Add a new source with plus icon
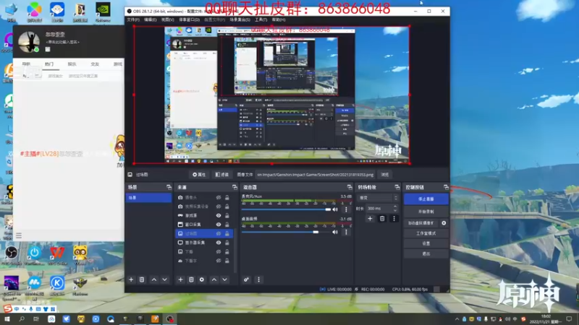The width and height of the screenshot is (579, 325). click(180, 279)
